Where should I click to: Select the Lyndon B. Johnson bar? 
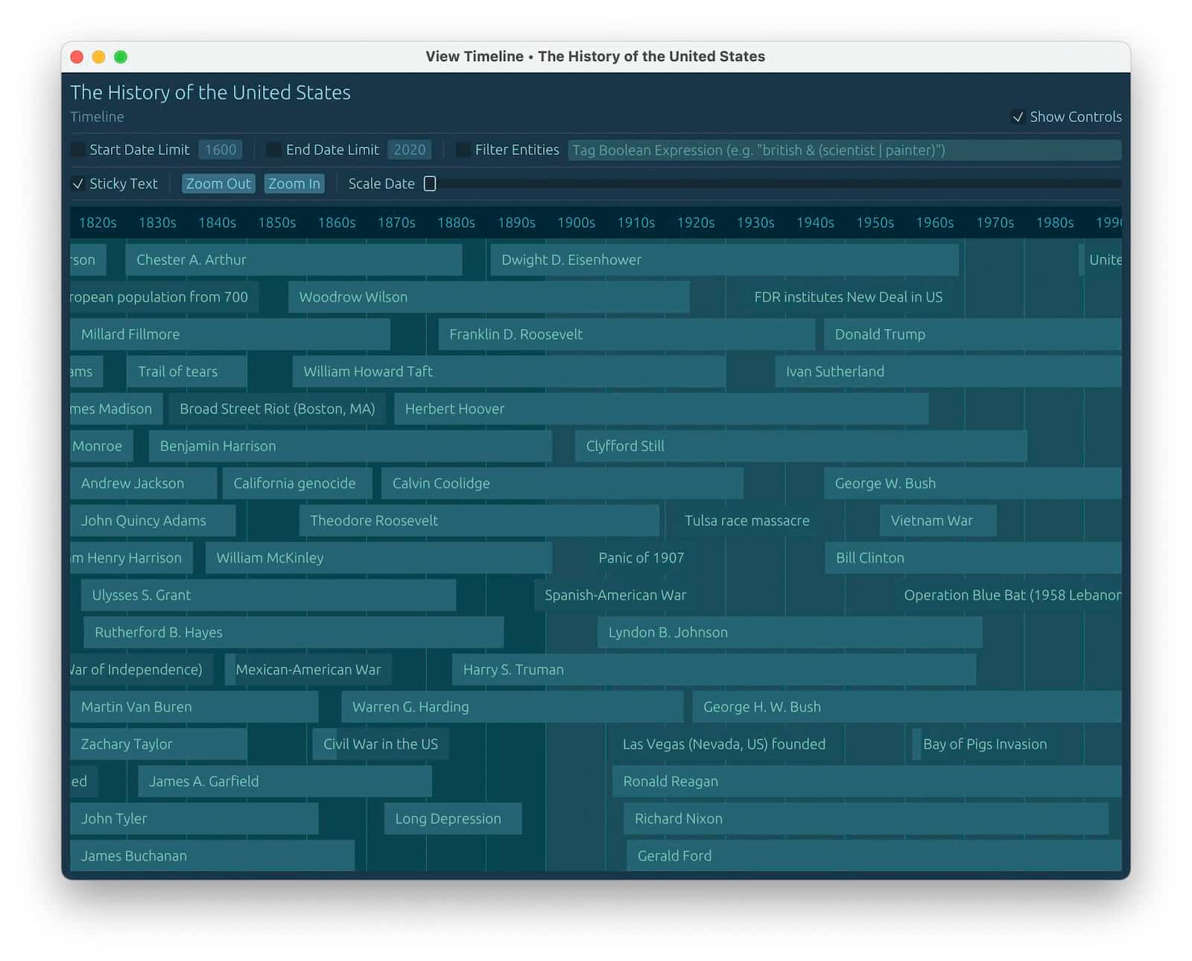point(790,632)
